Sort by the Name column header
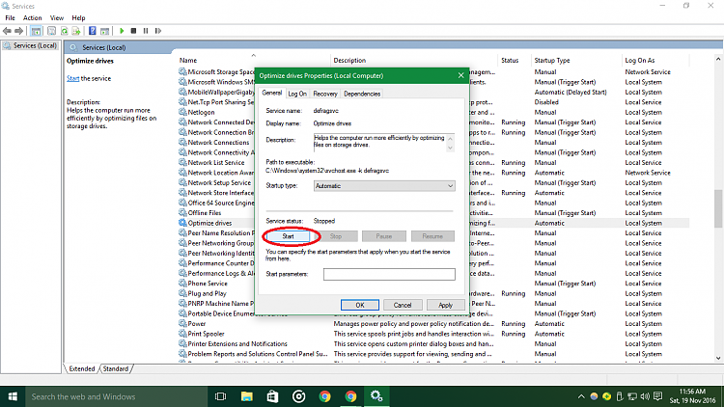724x407 pixels. pos(188,61)
